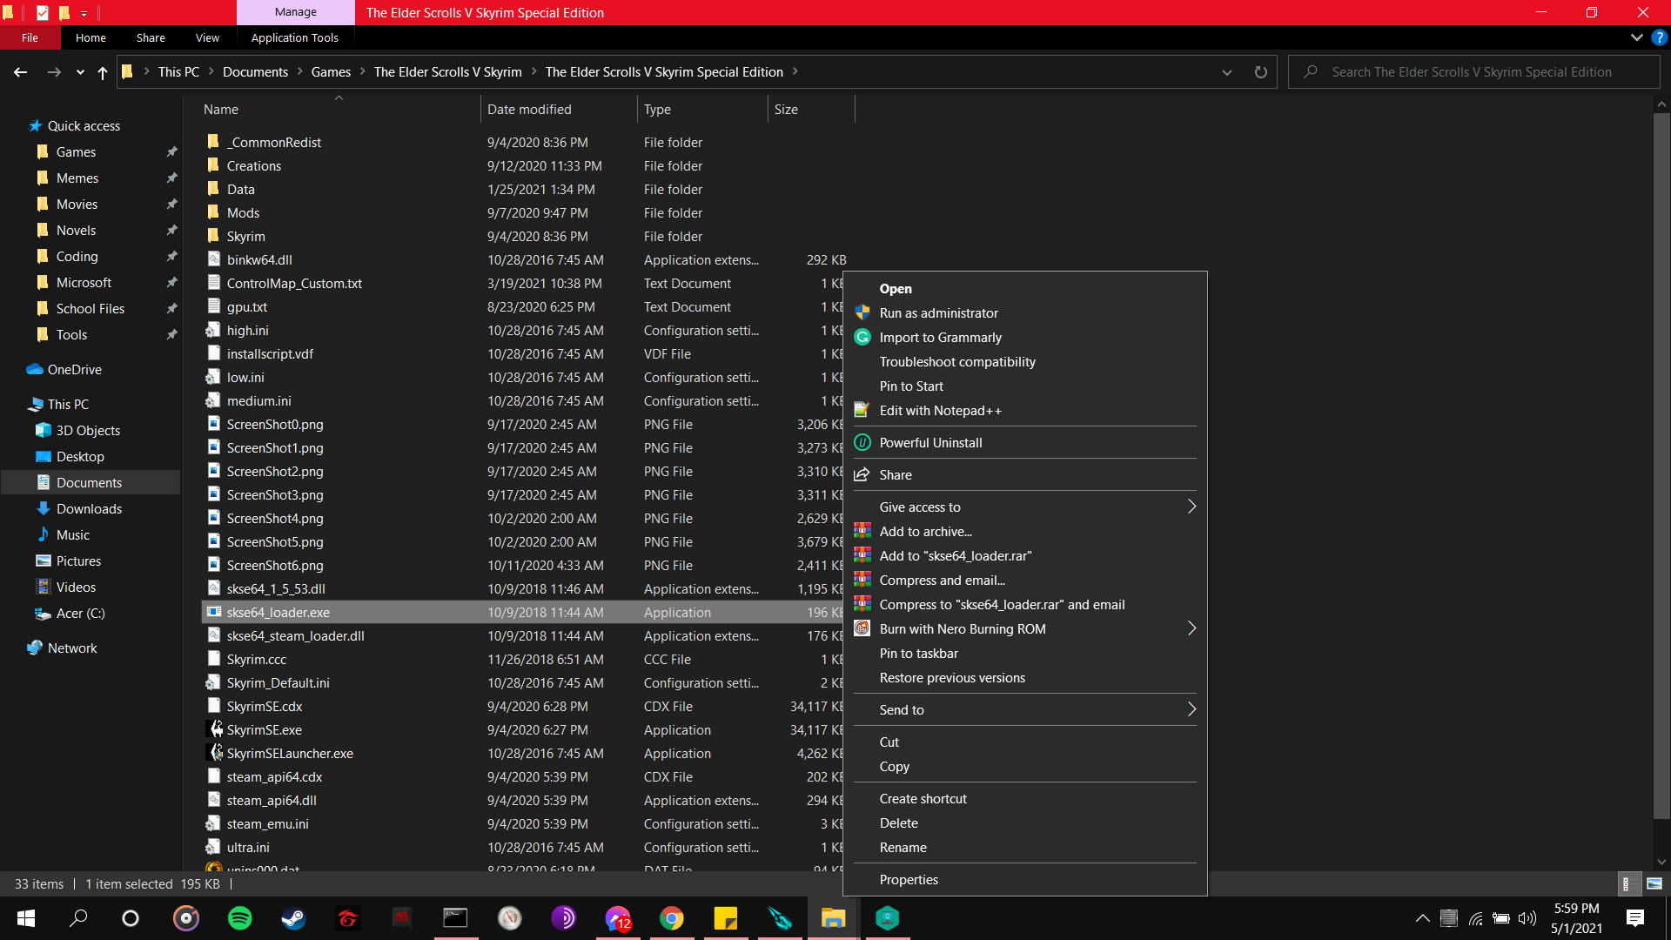Click Quick access star in sidebar

pos(36,125)
